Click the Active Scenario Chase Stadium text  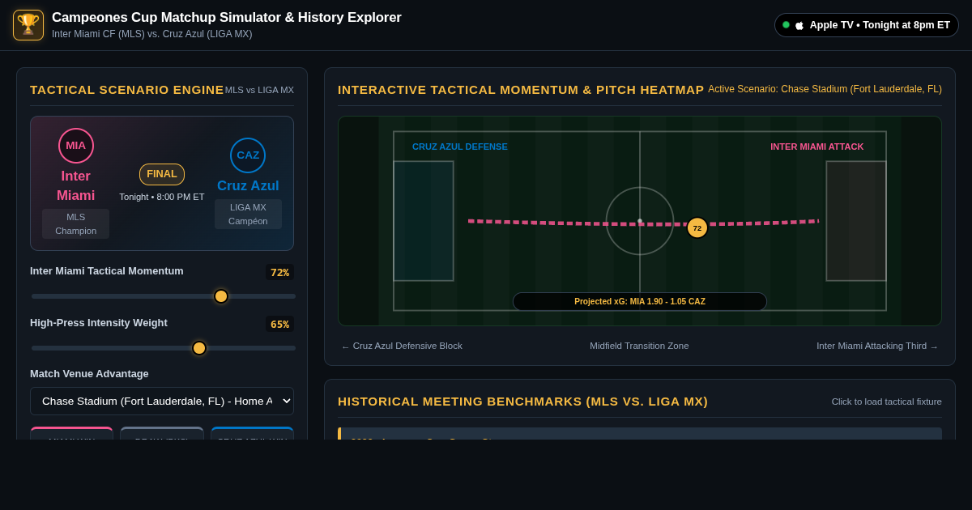[825, 89]
